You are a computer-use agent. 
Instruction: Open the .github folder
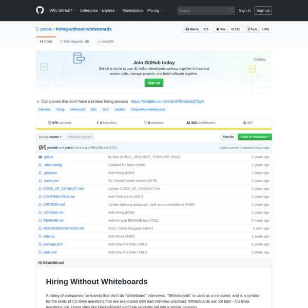coord(48,157)
